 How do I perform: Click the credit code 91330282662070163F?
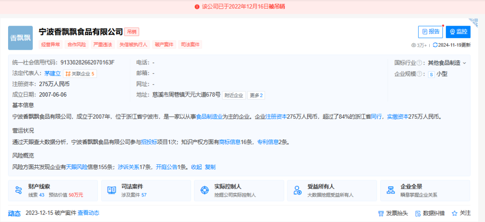tap(88, 62)
